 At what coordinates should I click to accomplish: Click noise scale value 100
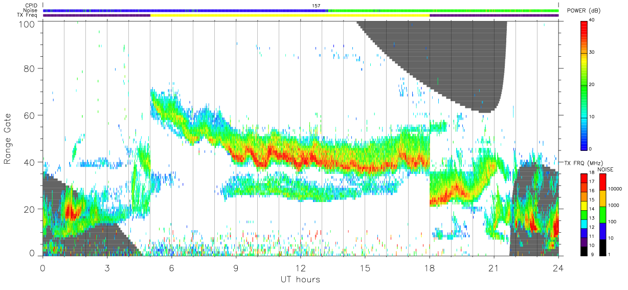click(x=613, y=221)
